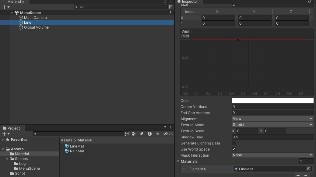Open the Texture Mode dropdown
This screenshot has height=177, width=316.
(272, 125)
